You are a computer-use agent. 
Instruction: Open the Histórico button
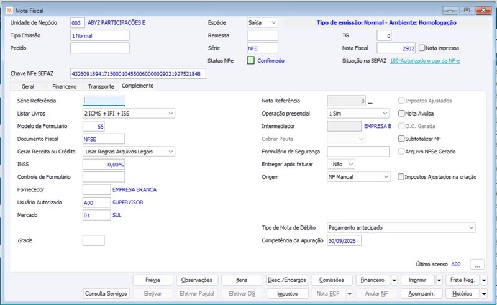(462, 294)
